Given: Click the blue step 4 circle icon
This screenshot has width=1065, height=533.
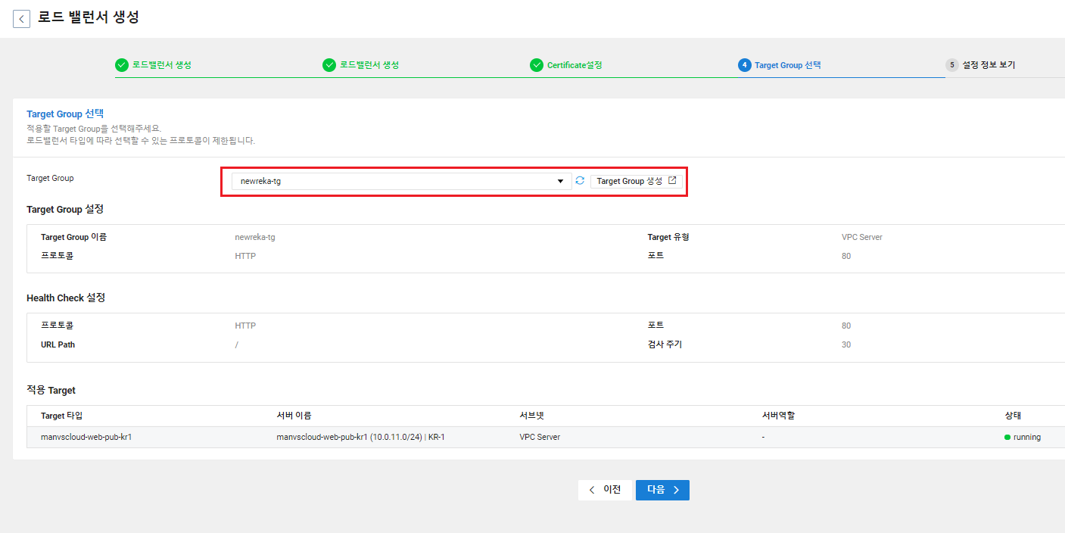Looking at the screenshot, I should coord(744,65).
